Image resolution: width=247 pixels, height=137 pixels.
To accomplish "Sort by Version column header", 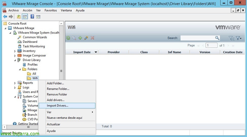I will (x=205, y=52).
